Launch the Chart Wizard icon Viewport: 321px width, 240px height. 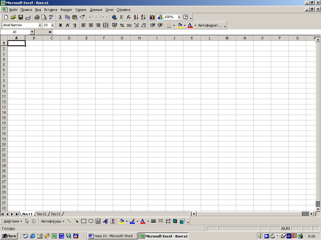click(152, 17)
